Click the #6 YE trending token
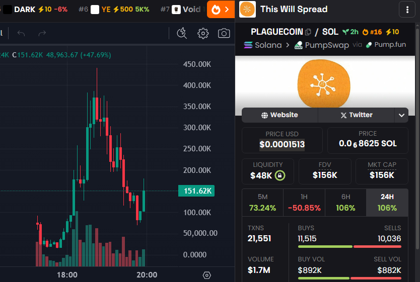The image size is (420, 282). [x=114, y=10]
